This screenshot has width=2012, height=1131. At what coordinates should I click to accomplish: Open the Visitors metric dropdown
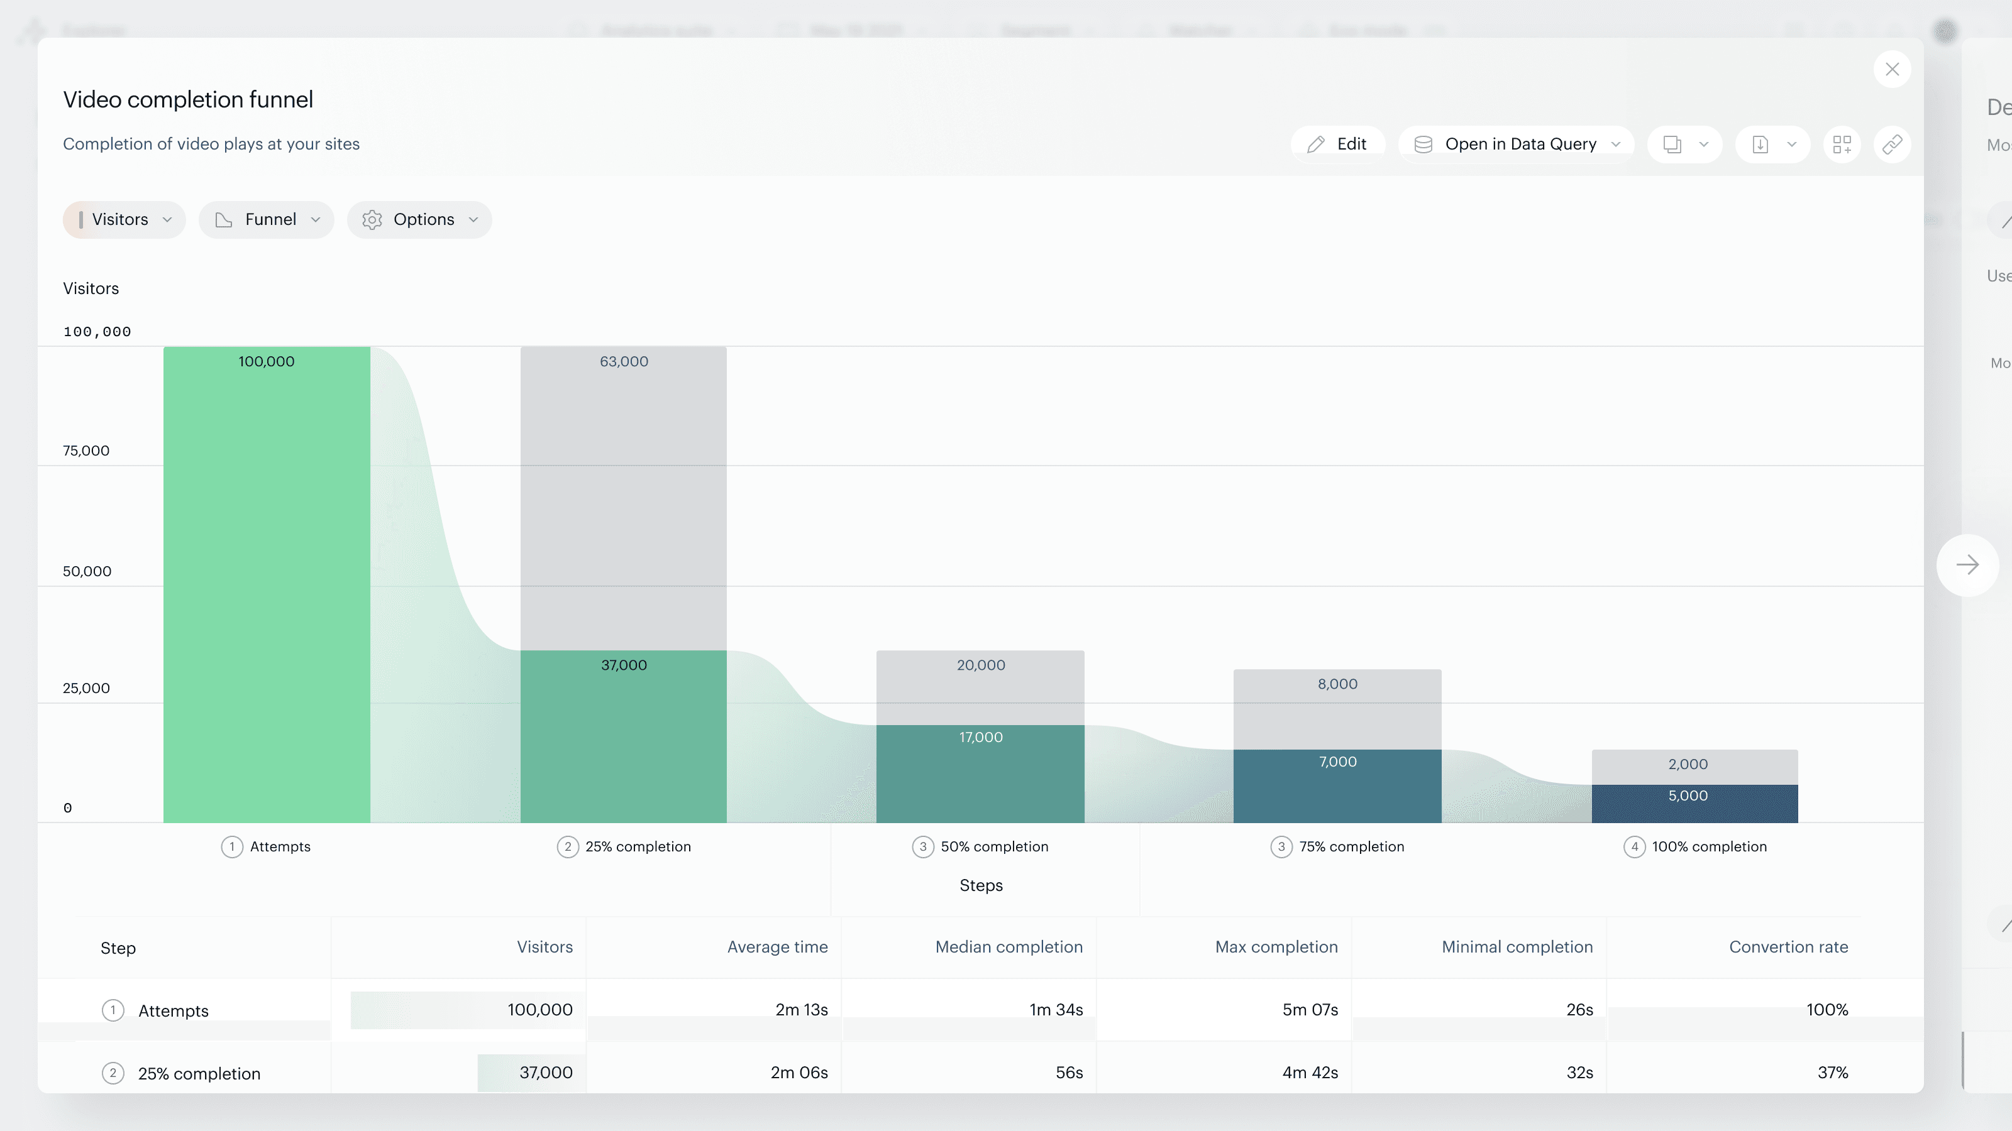click(x=124, y=219)
